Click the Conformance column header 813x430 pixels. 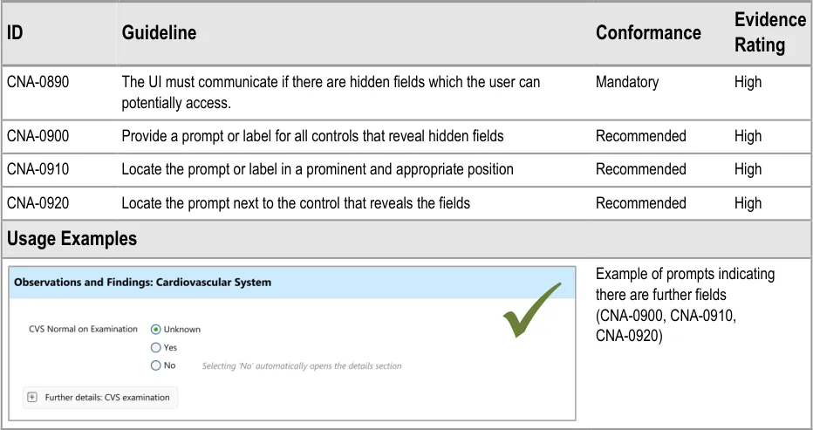point(648,33)
